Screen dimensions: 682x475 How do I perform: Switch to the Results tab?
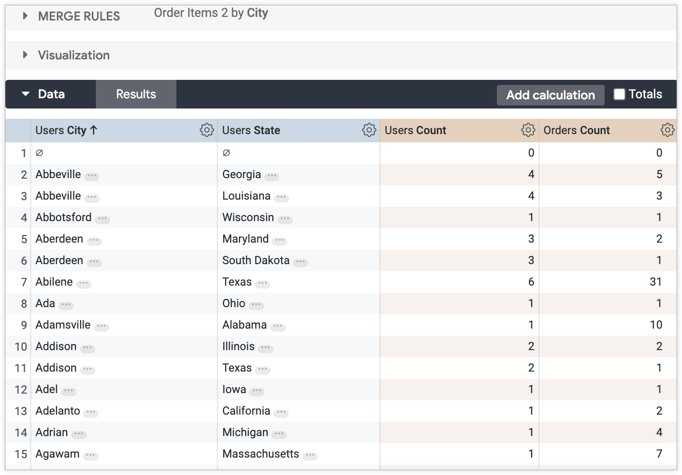click(x=135, y=94)
